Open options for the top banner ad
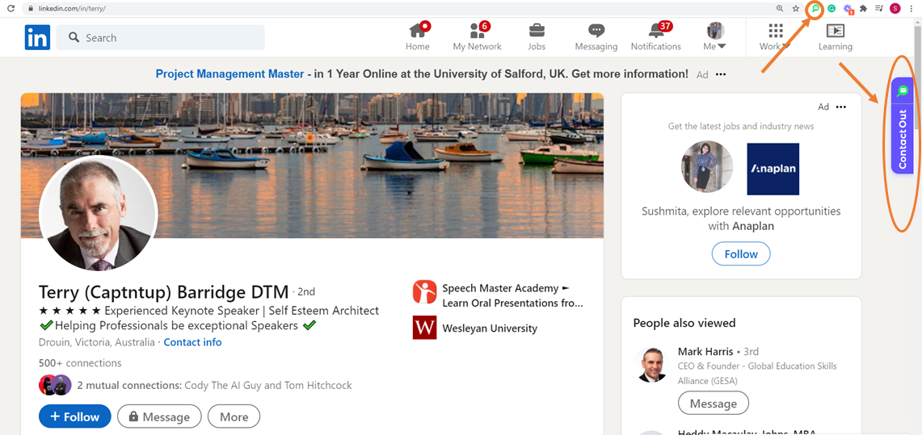This screenshot has height=435, width=922. click(721, 74)
